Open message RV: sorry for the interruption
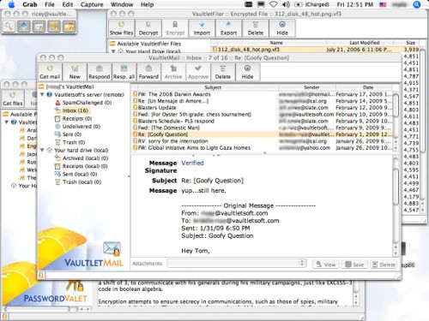Screen dimensions: 429x321 coord(262,141)
